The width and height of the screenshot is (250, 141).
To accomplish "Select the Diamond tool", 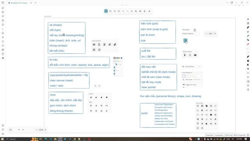I will (114, 11).
